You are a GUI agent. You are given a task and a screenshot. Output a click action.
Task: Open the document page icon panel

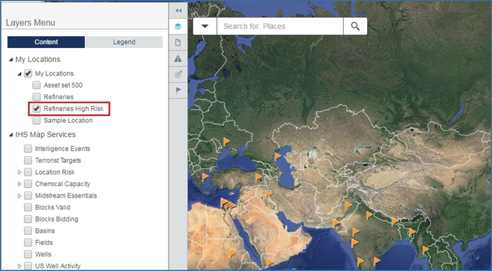pos(178,43)
